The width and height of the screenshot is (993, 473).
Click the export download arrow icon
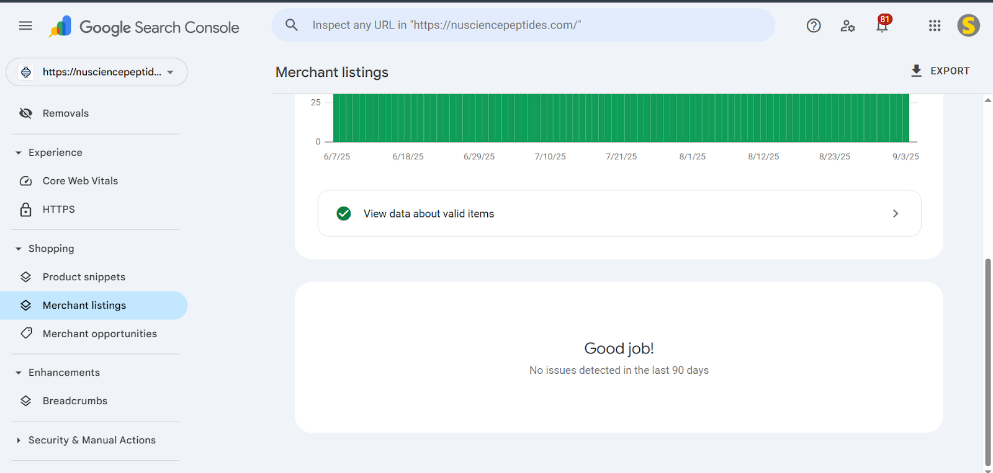pos(916,71)
